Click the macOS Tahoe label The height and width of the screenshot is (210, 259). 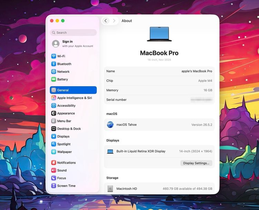pyautogui.click(x=126, y=125)
